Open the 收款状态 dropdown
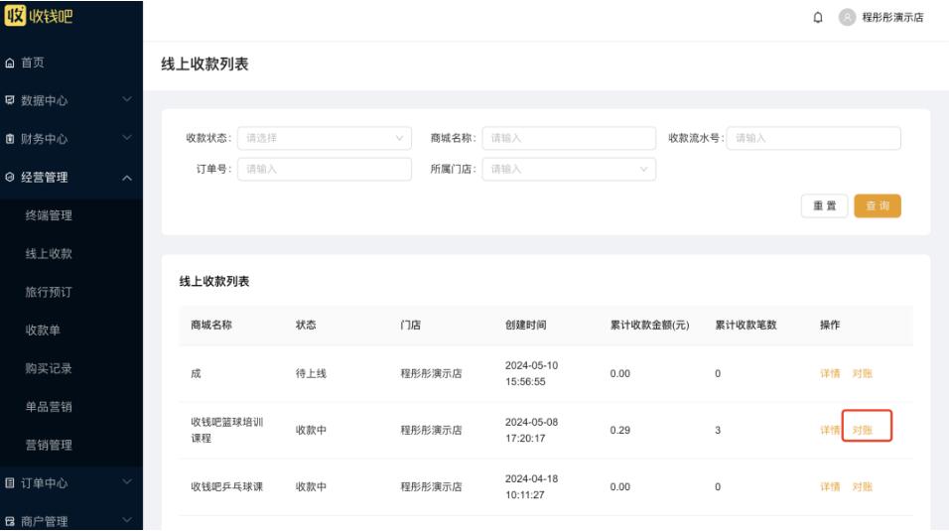 tap(325, 138)
